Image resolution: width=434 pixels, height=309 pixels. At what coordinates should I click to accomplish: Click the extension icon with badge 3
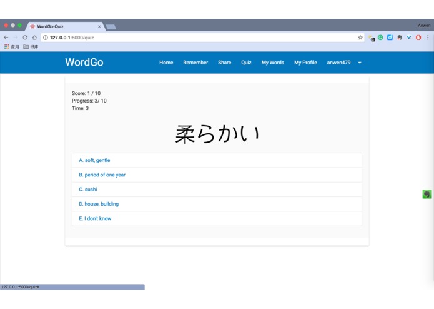point(372,38)
